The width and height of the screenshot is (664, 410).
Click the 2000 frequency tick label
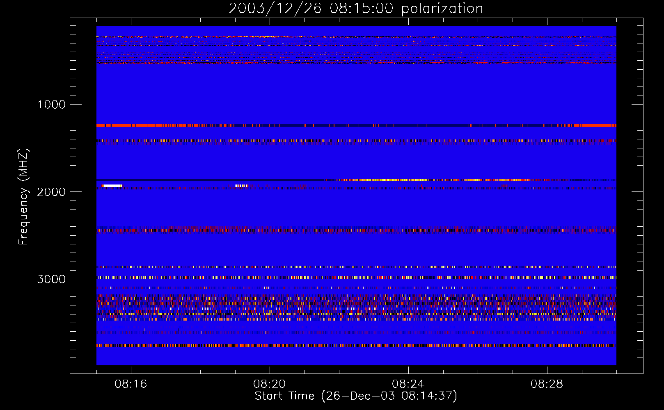[x=51, y=192]
